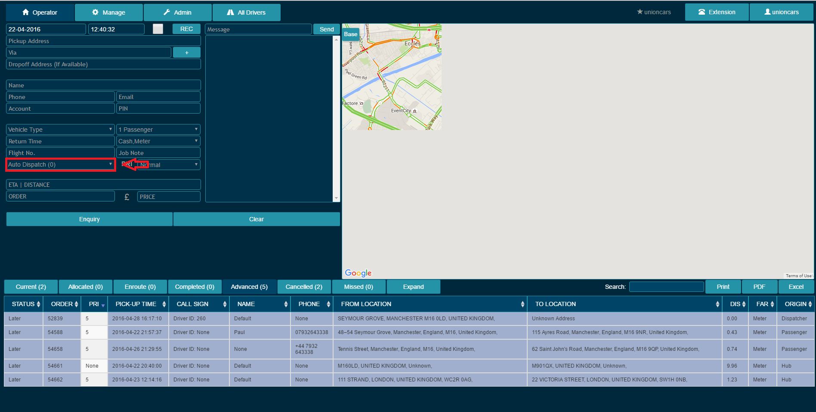Click the message panel scrollbar down arrow

(337, 198)
